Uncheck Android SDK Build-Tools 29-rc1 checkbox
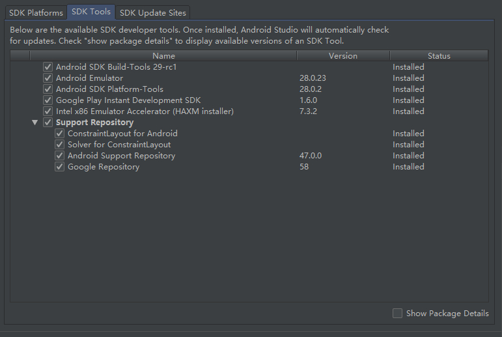The image size is (502, 337). (x=48, y=67)
